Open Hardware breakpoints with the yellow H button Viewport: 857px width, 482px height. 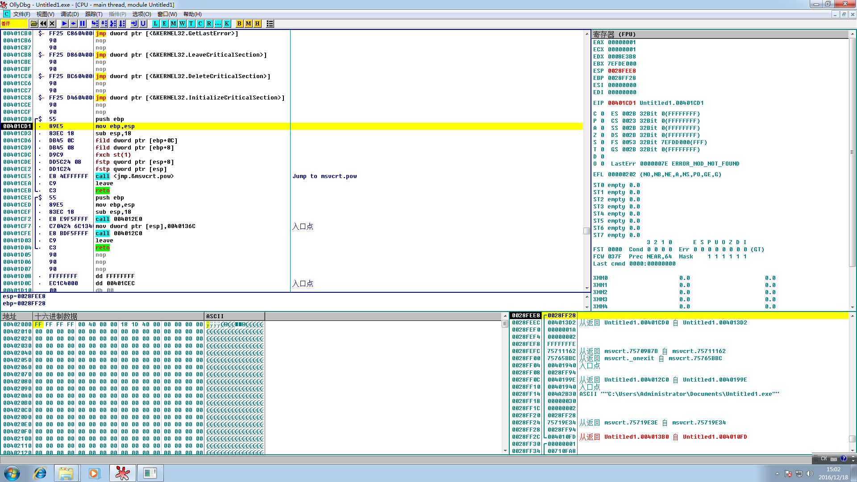pyautogui.click(x=258, y=24)
